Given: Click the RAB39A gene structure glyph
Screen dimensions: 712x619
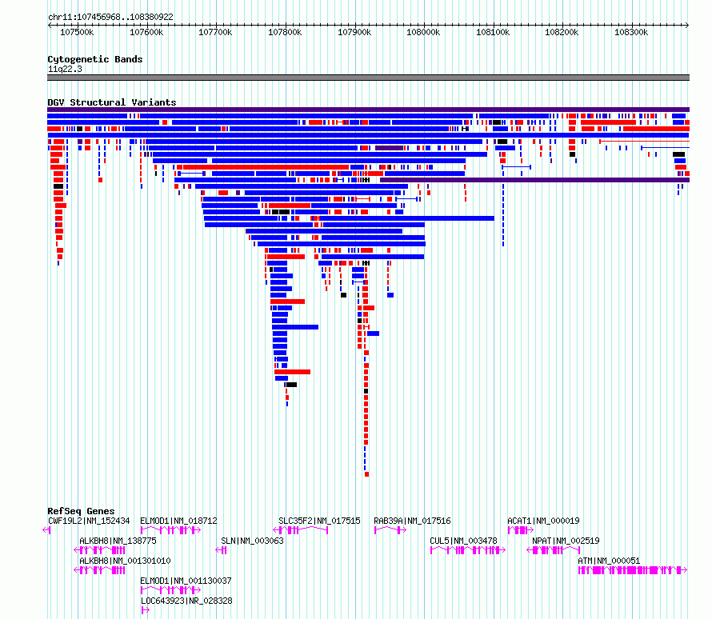Looking at the screenshot, I should pyautogui.click(x=390, y=530).
